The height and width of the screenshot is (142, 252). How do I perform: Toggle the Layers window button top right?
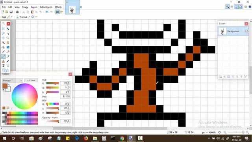click(x=236, y=7)
